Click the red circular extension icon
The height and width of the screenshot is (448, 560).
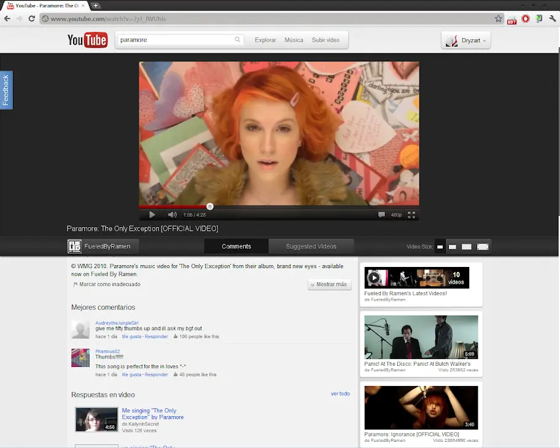tap(526, 18)
